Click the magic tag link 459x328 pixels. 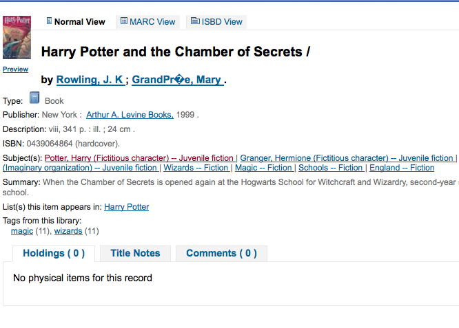click(22, 231)
